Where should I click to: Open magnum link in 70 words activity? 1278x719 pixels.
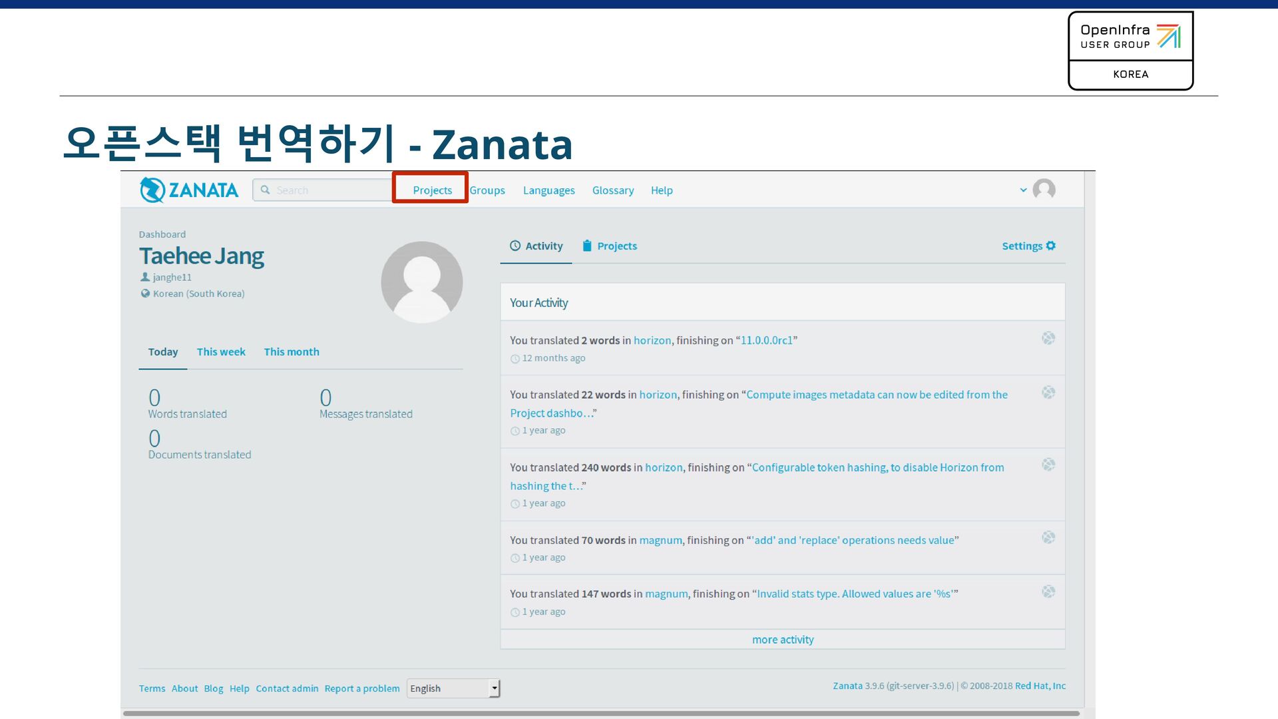[x=660, y=540]
